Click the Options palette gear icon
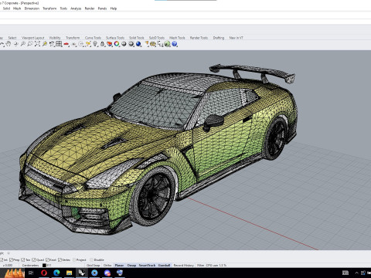 [x=153, y=44]
